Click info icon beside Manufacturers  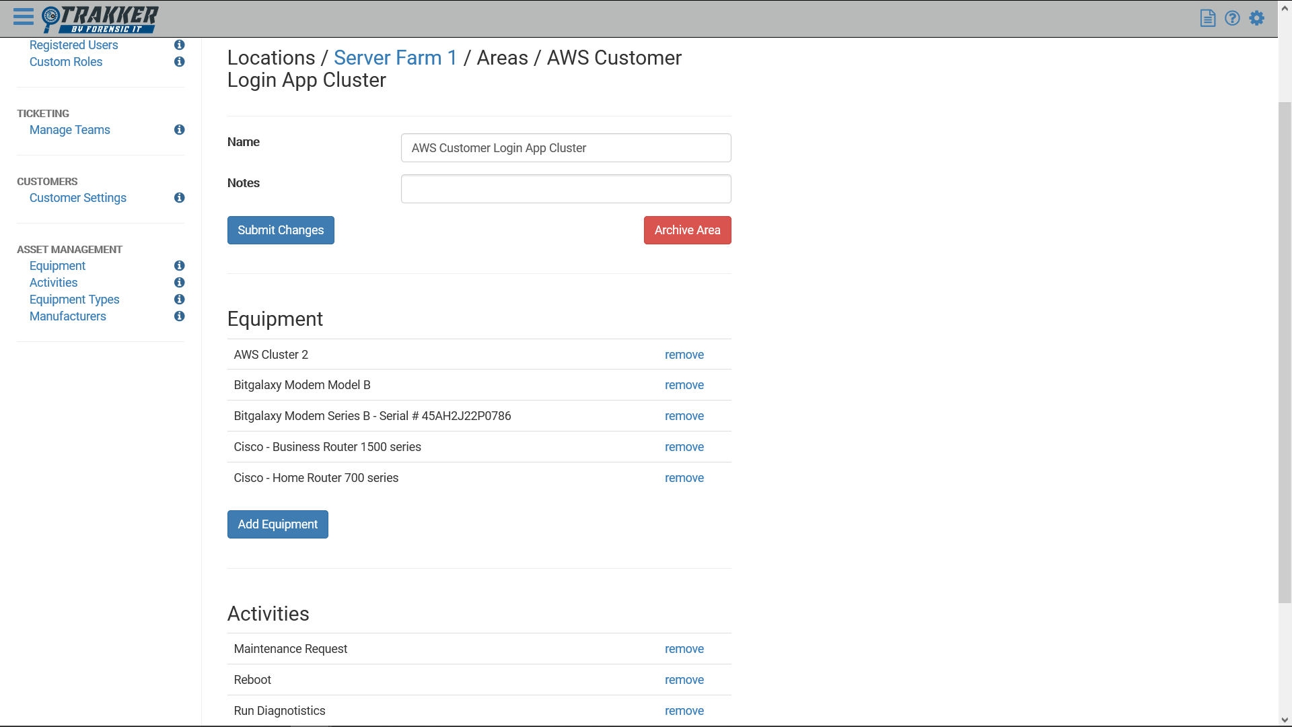pos(179,316)
